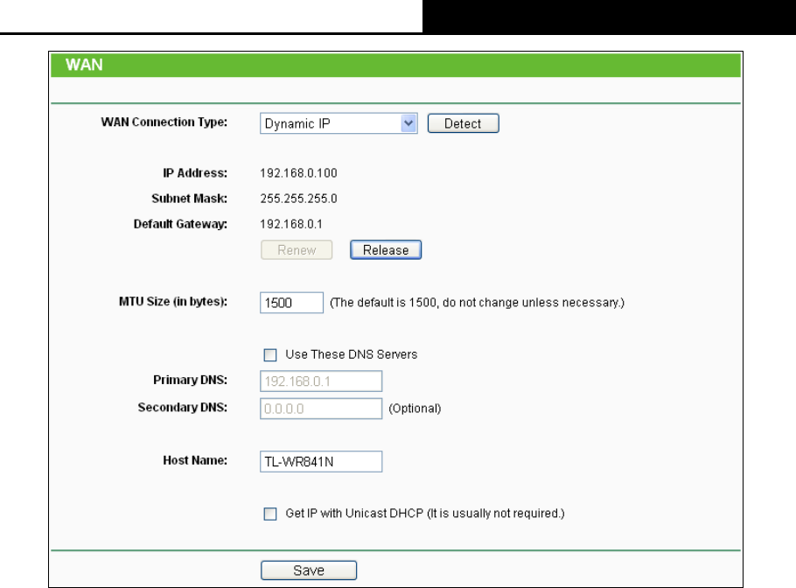Screen dimensions: 796x588
Task: Click the WAN header title
Action: click(84, 65)
